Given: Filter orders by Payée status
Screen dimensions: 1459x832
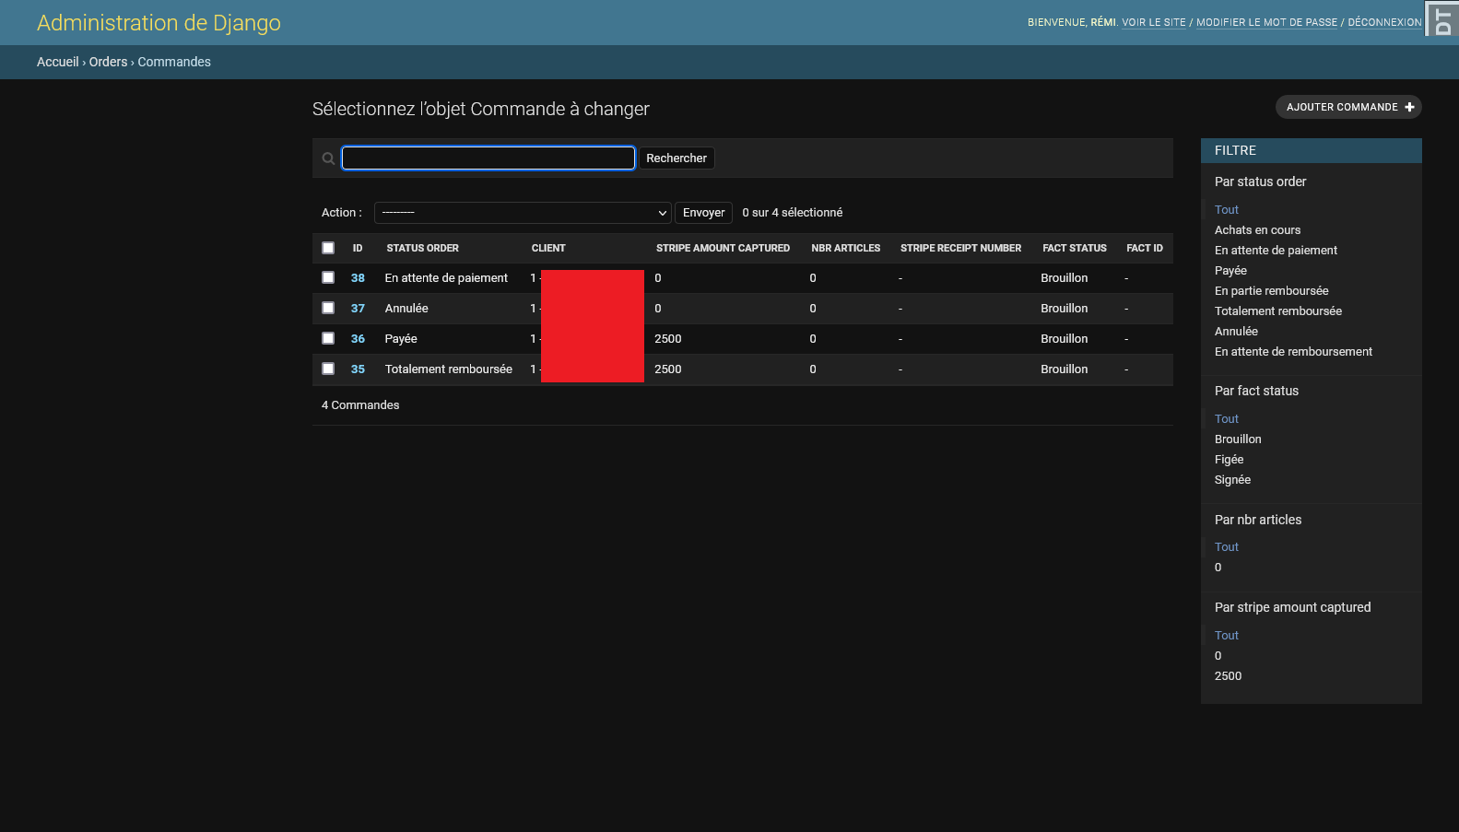Looking at the screenshot, I should [x=1230, y=270].
